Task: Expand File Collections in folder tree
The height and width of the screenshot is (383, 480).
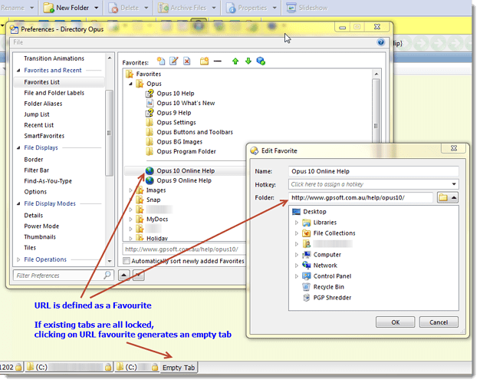Action: pyautogui.click(x=296, y=233)
